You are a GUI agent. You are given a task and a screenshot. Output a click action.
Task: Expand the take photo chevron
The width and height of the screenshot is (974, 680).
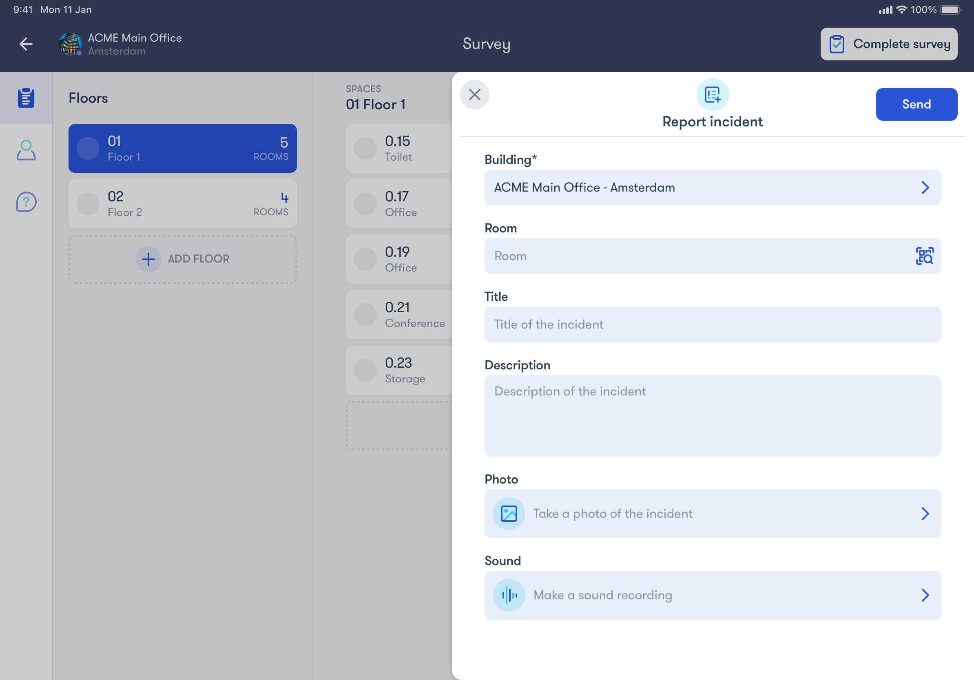point(925,513)
